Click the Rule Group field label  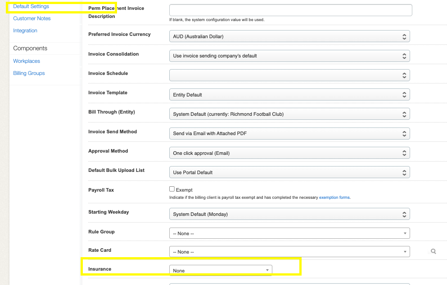(x=101, y=232)
